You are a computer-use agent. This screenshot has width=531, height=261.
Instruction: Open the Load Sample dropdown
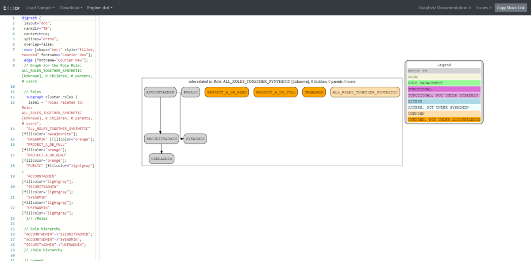point(40,8)
